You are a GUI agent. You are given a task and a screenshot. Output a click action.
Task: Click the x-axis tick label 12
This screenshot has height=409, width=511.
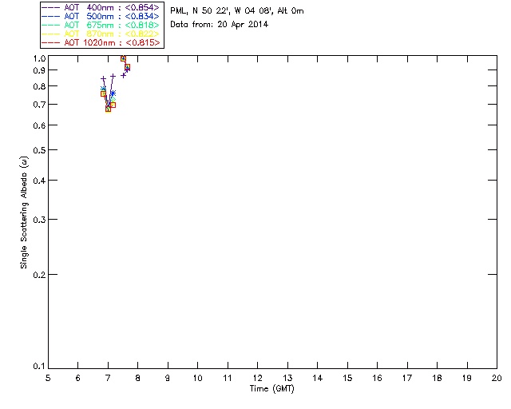257,378
